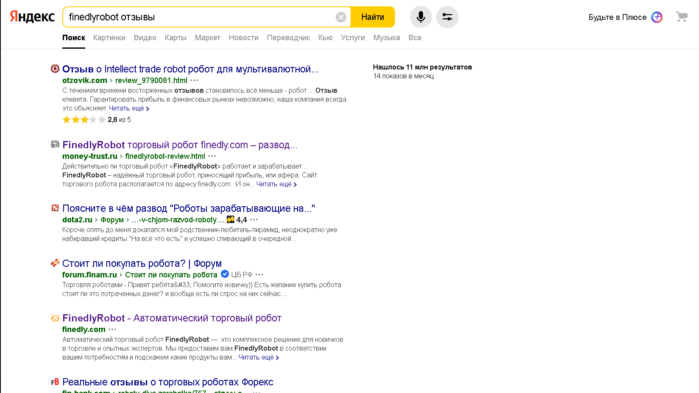Switch to the Маркет tab
Screen dimensions: 699x393
click(x=208, y=38)
